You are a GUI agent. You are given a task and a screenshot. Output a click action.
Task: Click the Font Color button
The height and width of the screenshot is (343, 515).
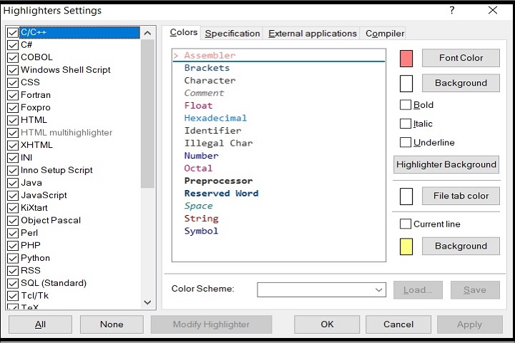coord(461,58)
